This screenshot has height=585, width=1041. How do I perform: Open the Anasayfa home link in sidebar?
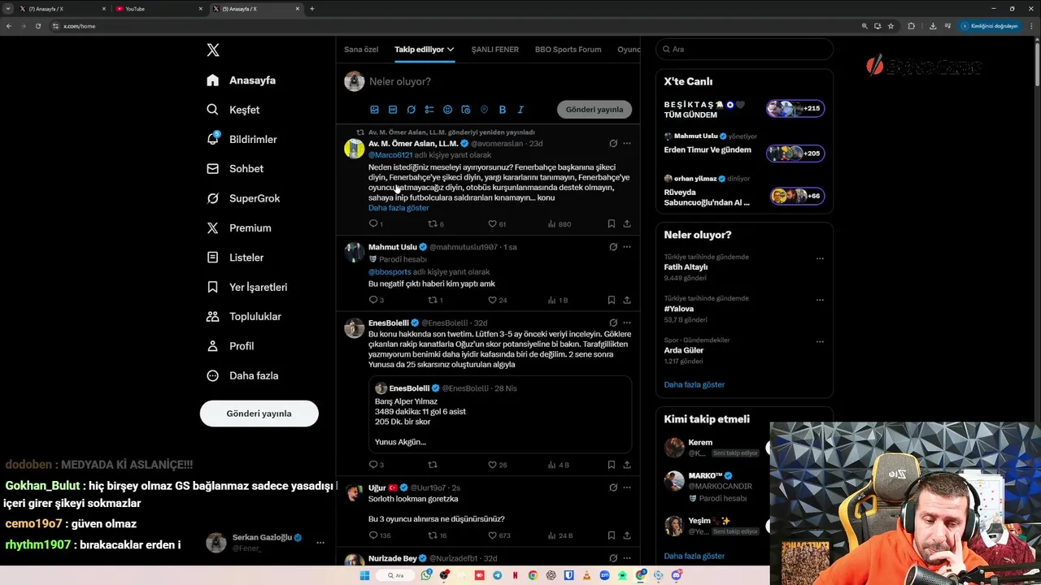point(241,80)
